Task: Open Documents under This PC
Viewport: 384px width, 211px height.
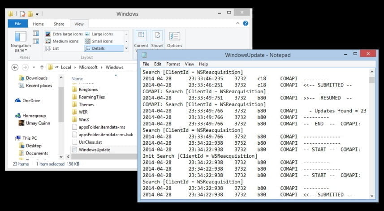Action: click(34, 153)
